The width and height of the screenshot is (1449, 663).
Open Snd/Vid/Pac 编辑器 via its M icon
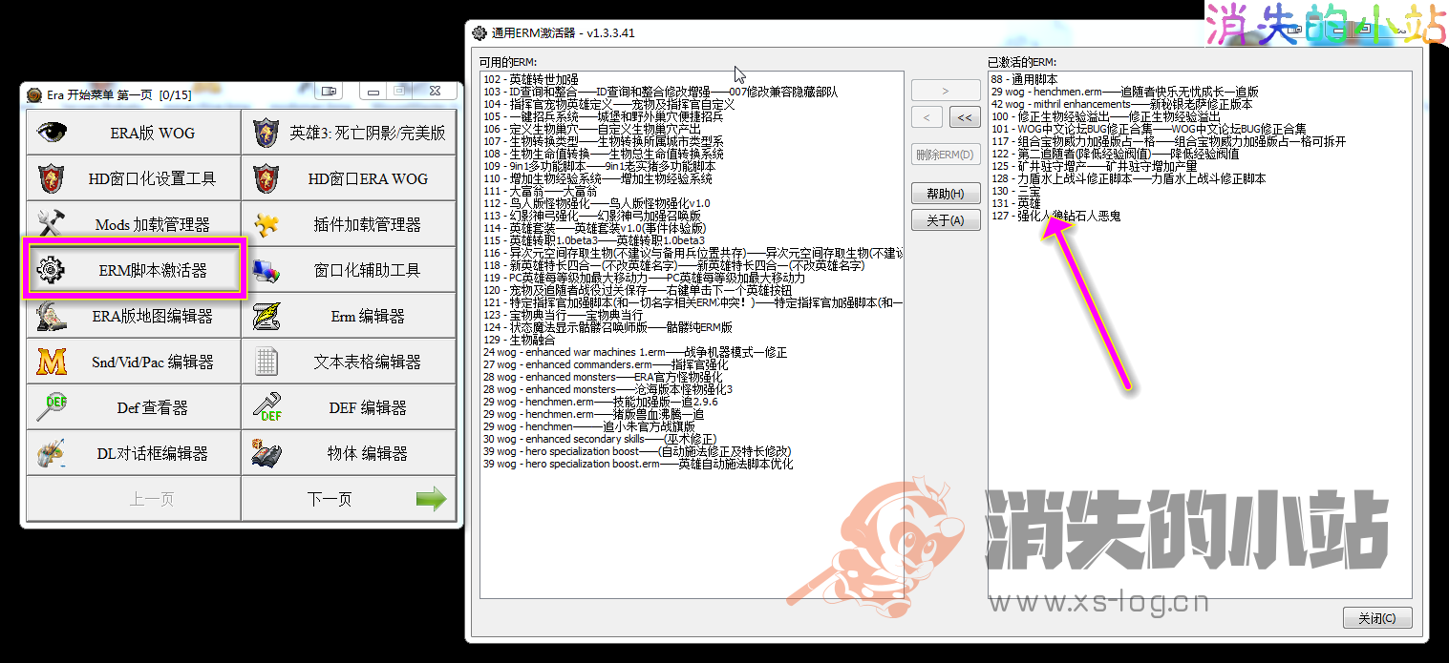coord(51,362)
